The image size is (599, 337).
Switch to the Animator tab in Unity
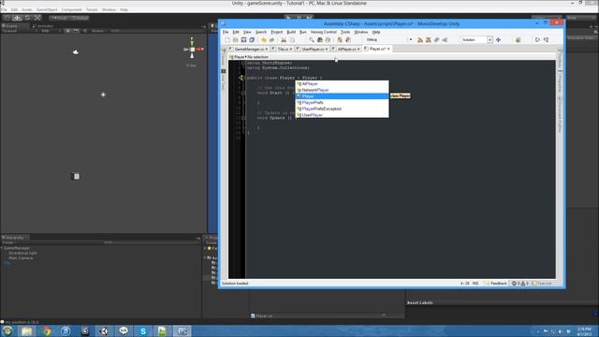(43, 26)
